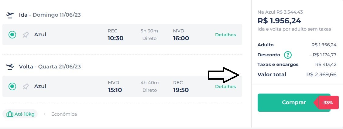Image resolution: width=343 pixels, height=129 pixels.
Task: Click the Comprar button
Action: (x=294, y=103)
